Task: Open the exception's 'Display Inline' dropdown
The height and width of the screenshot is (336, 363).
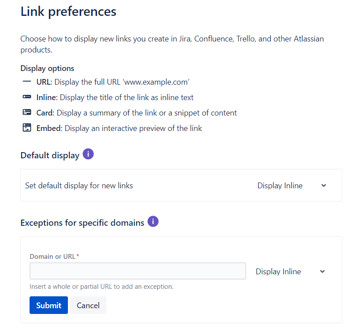Action: pyautogui.click(x=278, y=272)
